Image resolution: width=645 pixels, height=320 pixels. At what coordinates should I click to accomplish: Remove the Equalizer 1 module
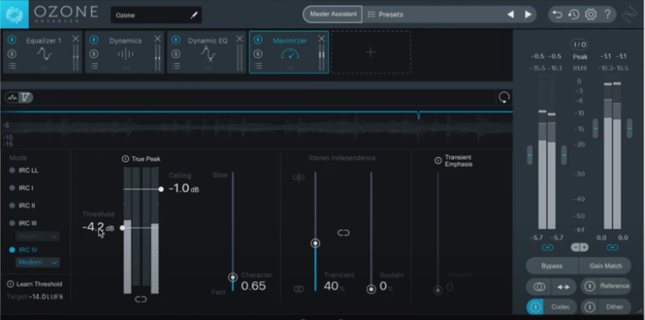75,39
